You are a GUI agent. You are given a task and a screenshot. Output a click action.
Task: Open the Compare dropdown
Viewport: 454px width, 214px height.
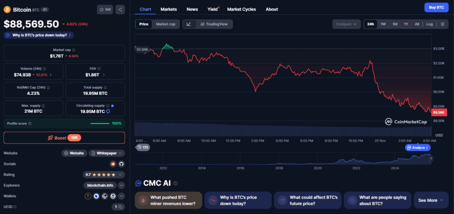[347, 24]
